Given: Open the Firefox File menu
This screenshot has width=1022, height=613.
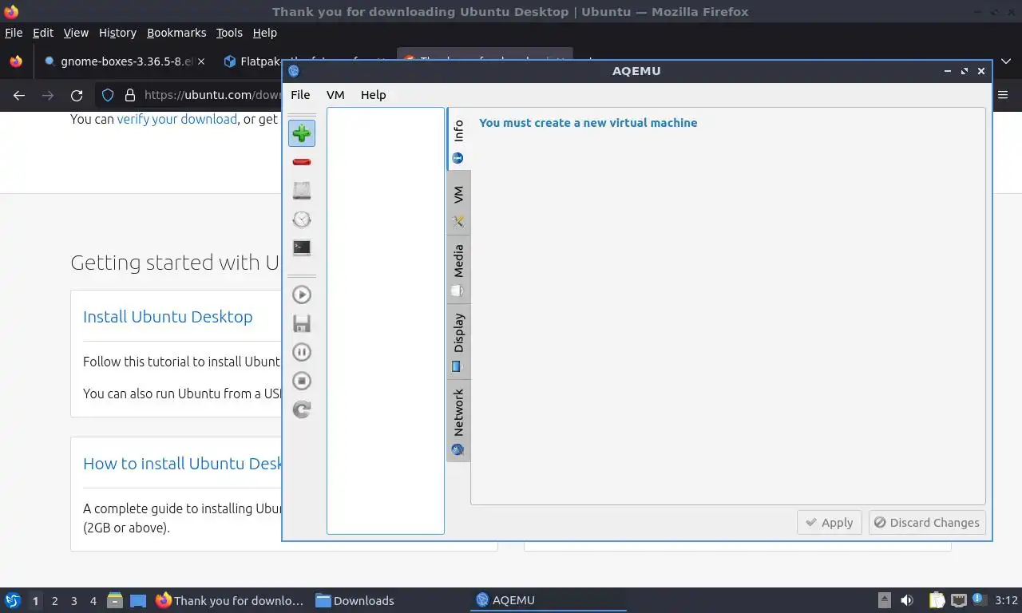Looking at the screenshot, I should (14, 33).
